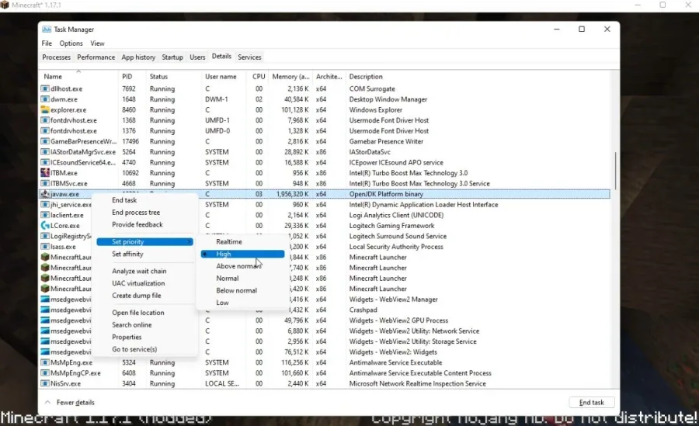699x426 pixels.
Task: Click the LCore.exe Logitech icon
Action: [44, 226]
